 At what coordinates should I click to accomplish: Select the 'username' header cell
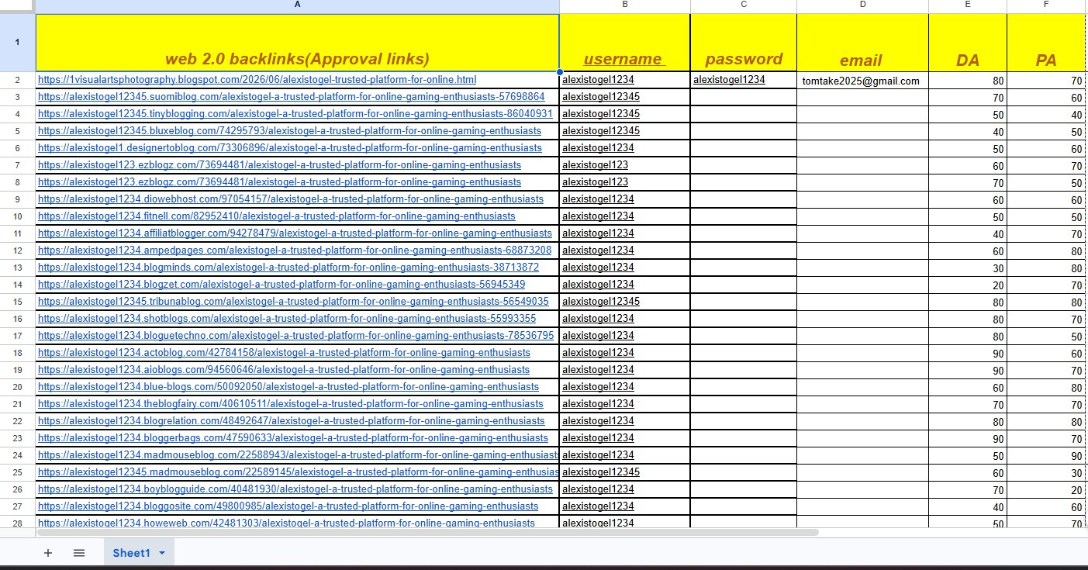point(625,43)
